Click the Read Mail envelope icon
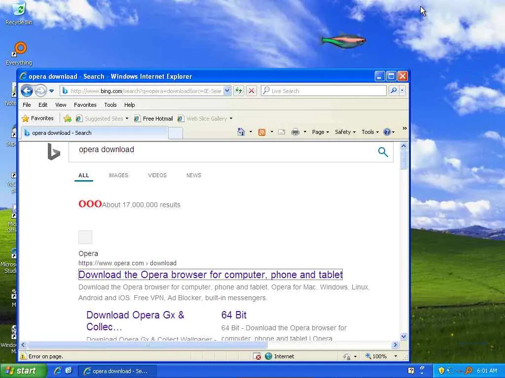Image resolution: width=505 pixels, height=378 pixels. (282, 132)
